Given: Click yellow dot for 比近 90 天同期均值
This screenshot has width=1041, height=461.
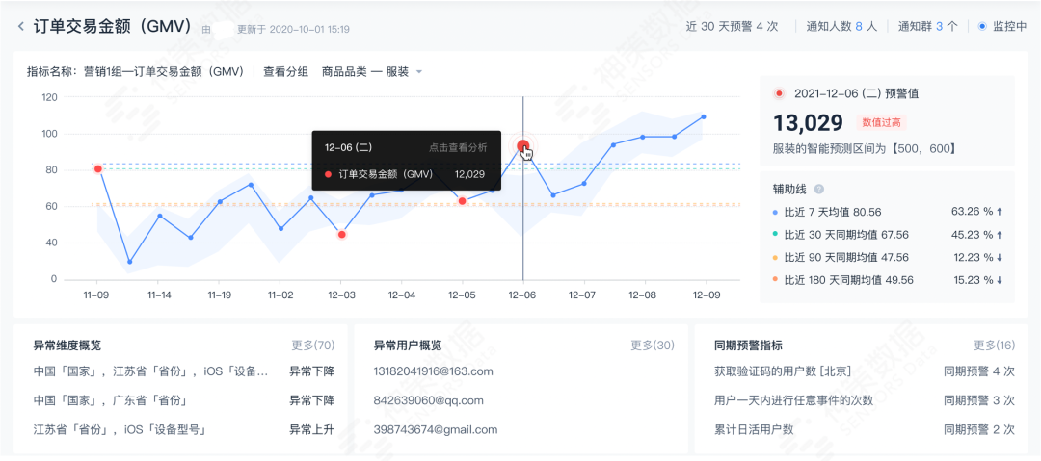Looking at the screenshot, I should [x=775, y=257].
